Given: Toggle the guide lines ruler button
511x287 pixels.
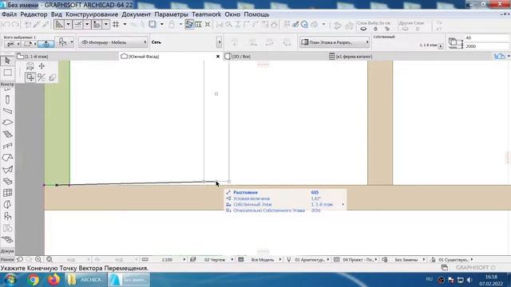Looking at the screenshot, I should (59, 25).
